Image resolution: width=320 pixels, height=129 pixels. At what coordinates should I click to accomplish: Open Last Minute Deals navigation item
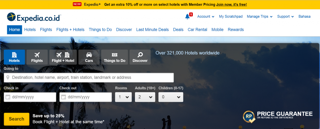point(152,30)
